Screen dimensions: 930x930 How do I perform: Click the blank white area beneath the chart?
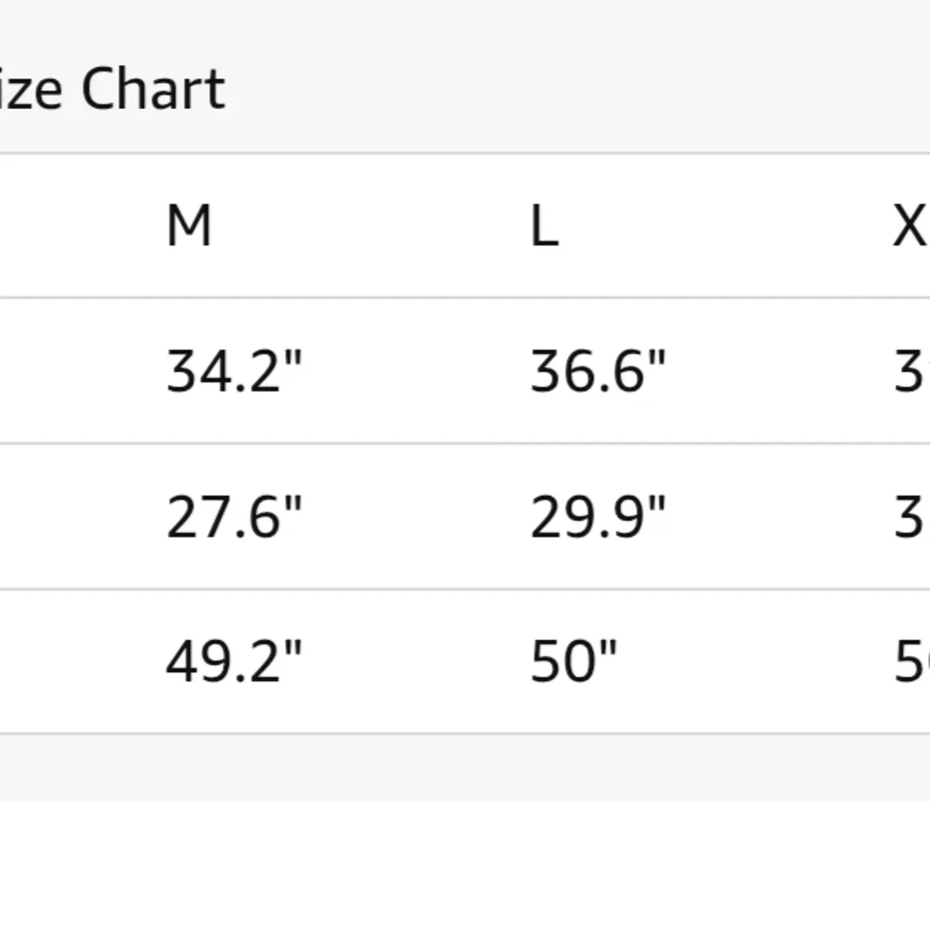(465, 865)
